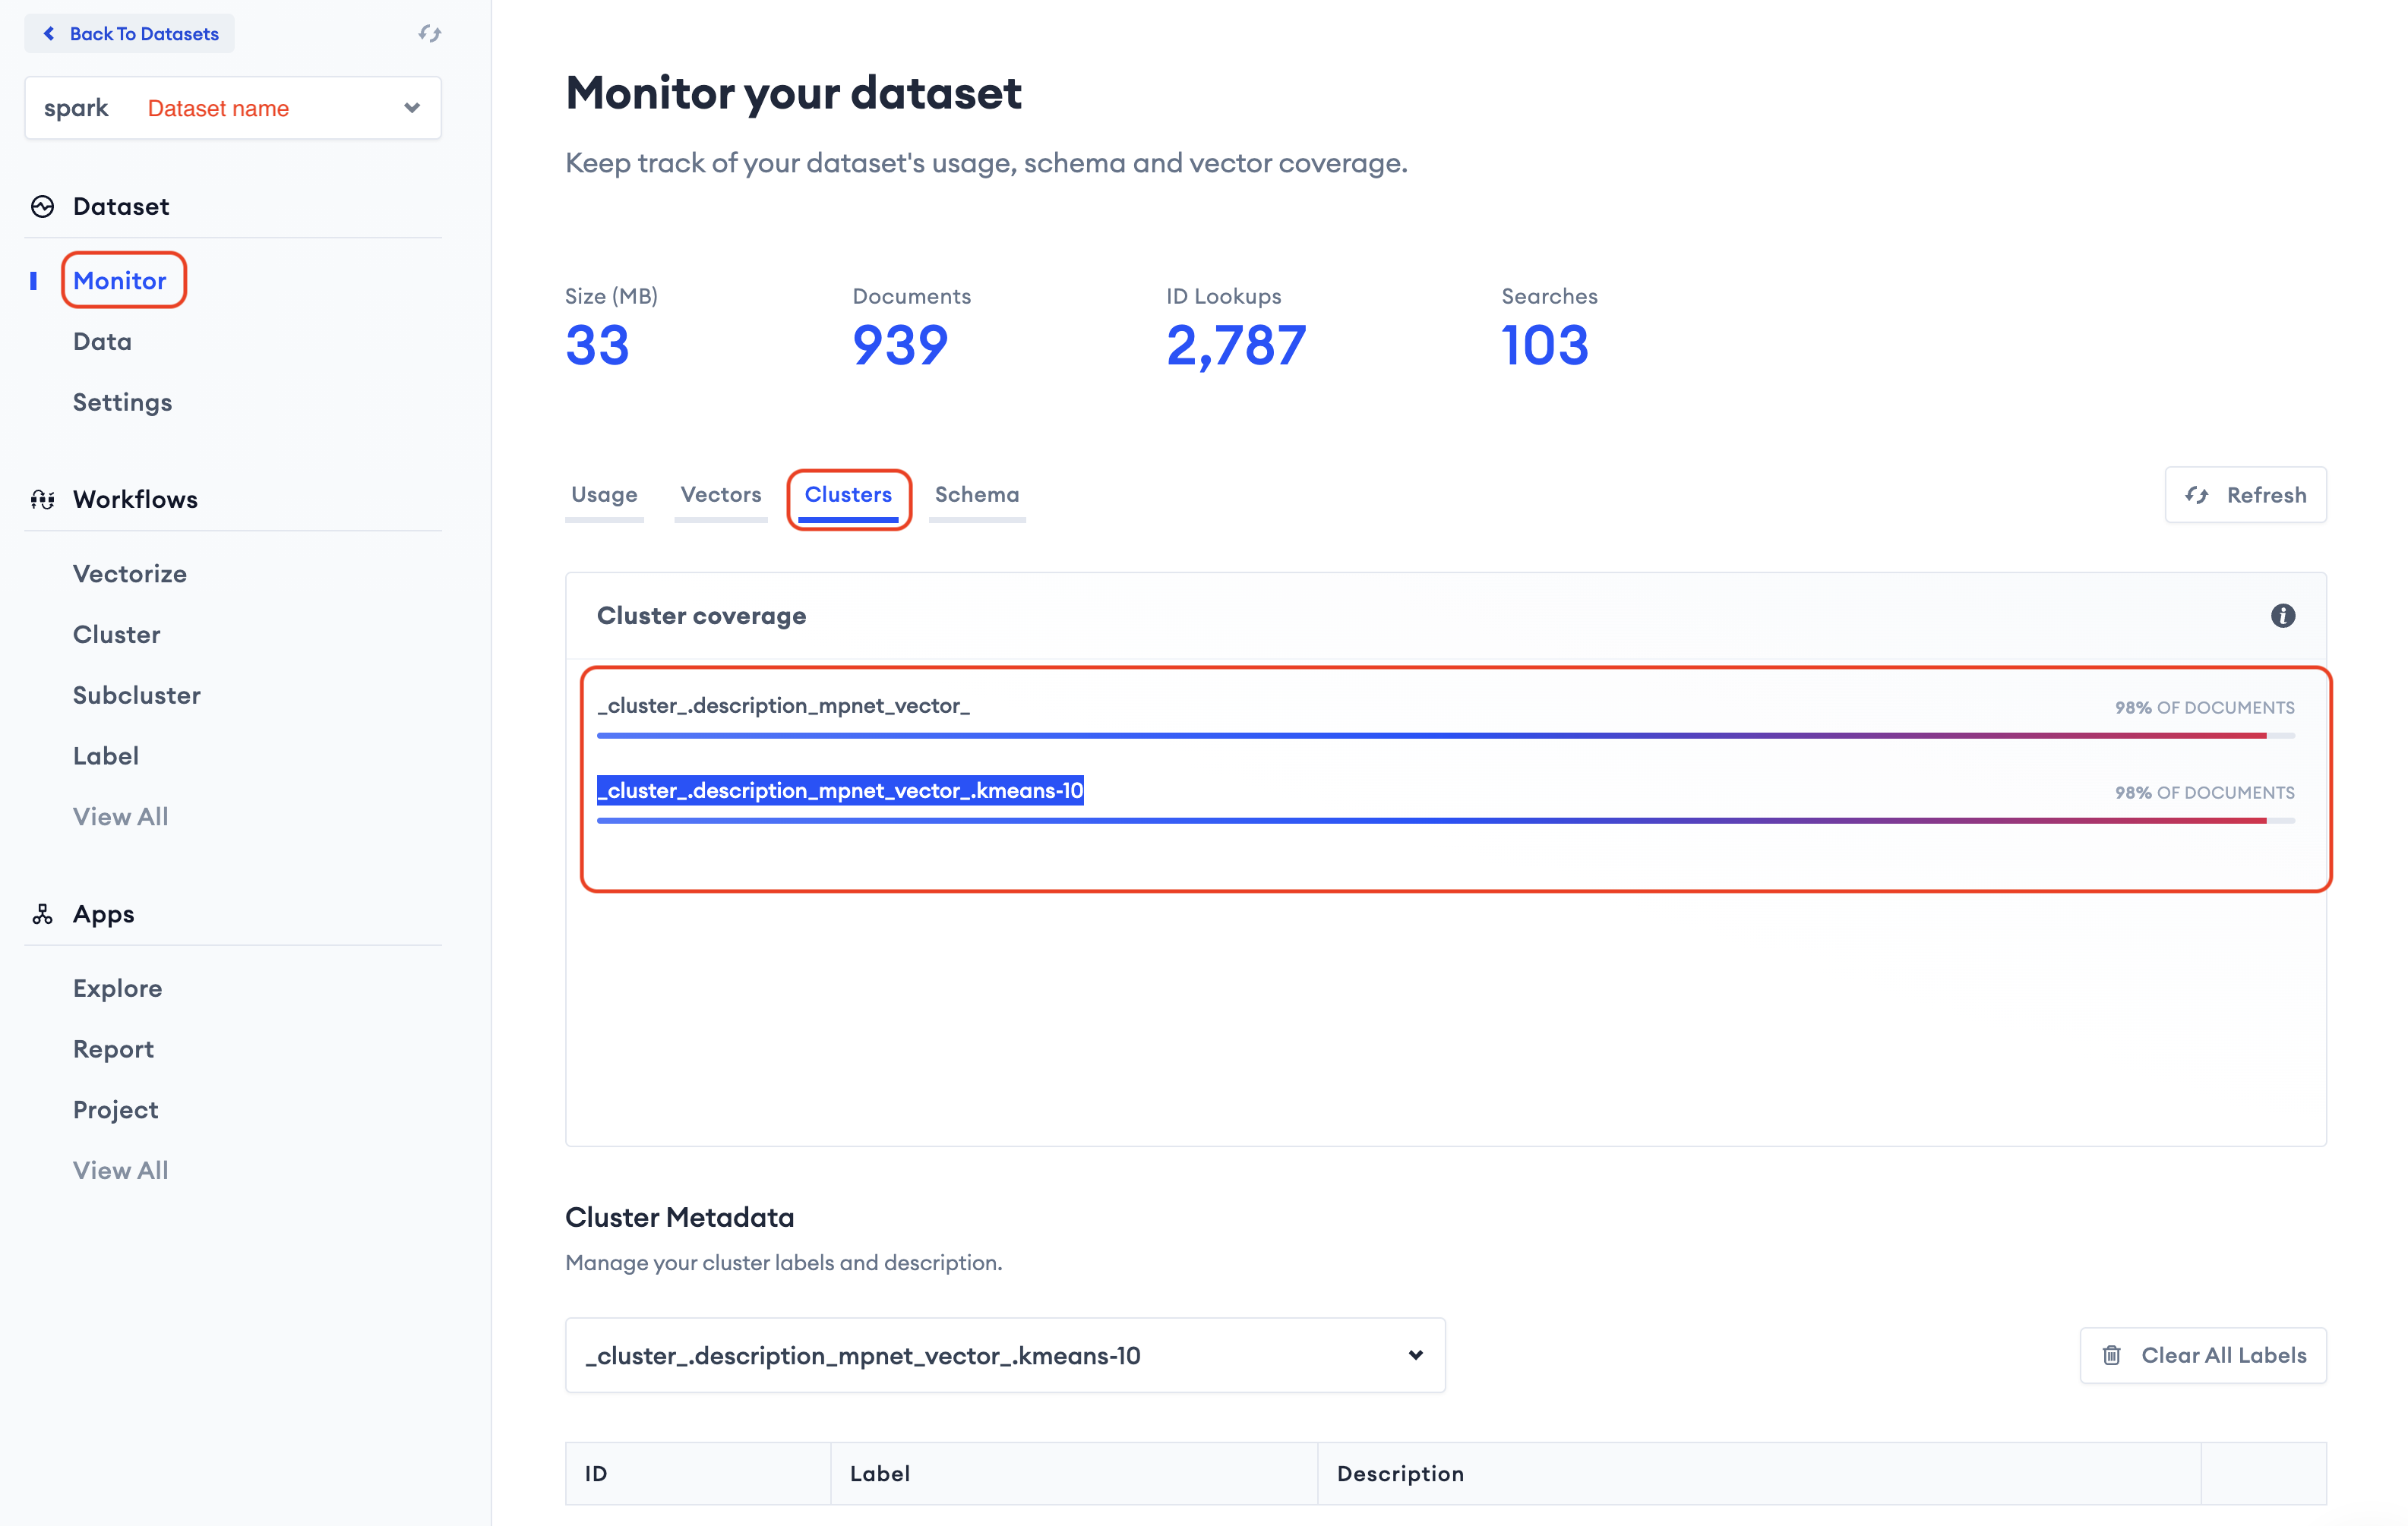
Task: Open the spark dataset name dropdown
Action: (411, 108)
